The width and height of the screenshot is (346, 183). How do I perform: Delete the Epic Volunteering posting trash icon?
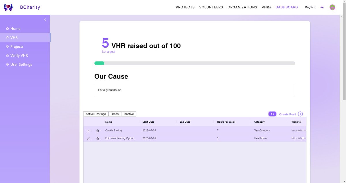[x=97, y=139]
